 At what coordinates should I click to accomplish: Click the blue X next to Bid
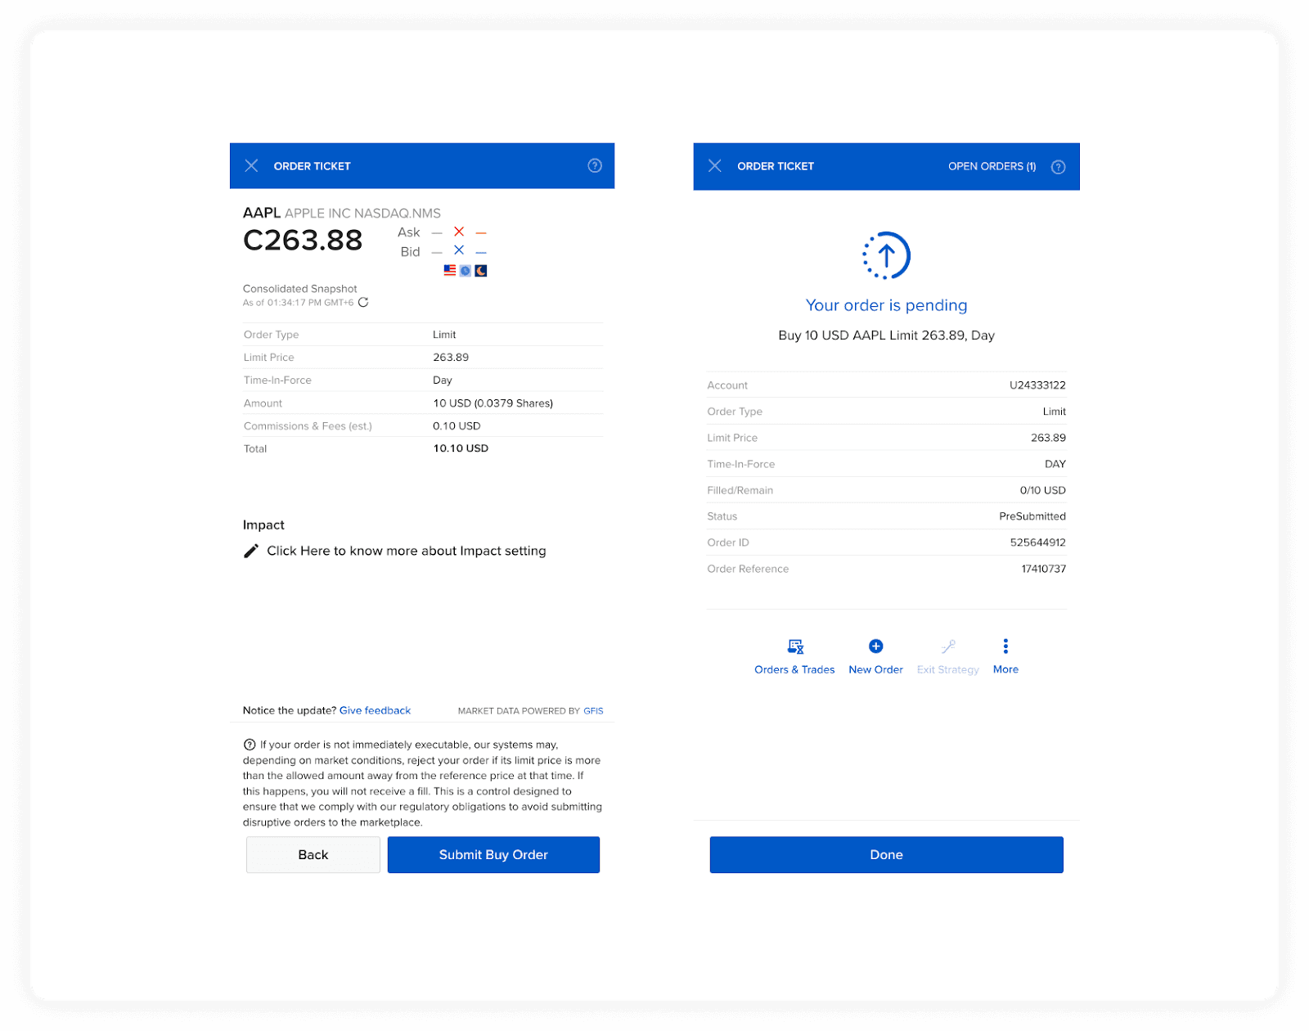click(459, 250)
